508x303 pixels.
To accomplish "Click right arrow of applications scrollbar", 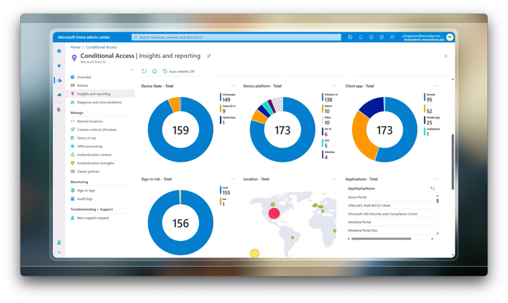I will [432, 239].
